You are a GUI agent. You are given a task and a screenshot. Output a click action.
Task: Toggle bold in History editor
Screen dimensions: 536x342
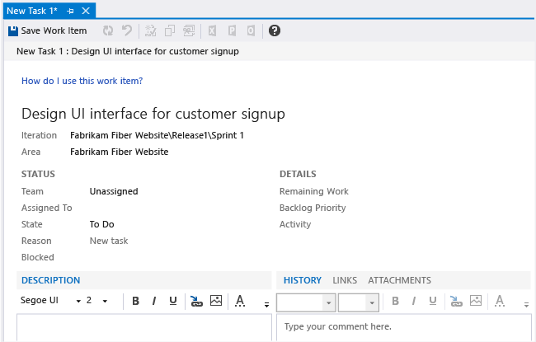(396, 301)
